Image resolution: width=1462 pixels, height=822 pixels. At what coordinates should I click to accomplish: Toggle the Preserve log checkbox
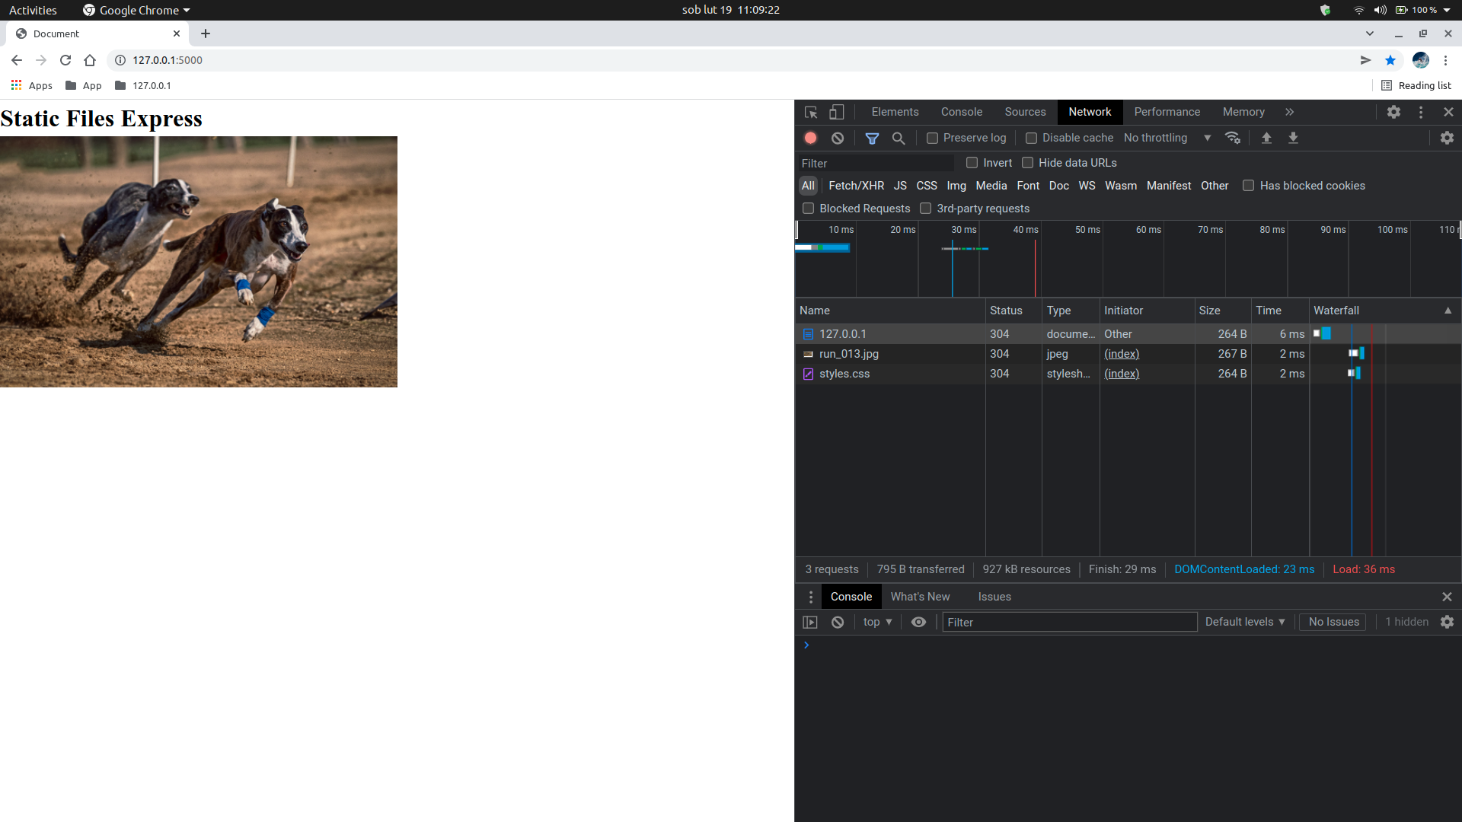tap(932, 138)
